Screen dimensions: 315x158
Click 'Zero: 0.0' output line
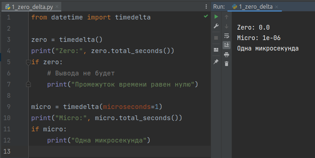coord(253,27)
